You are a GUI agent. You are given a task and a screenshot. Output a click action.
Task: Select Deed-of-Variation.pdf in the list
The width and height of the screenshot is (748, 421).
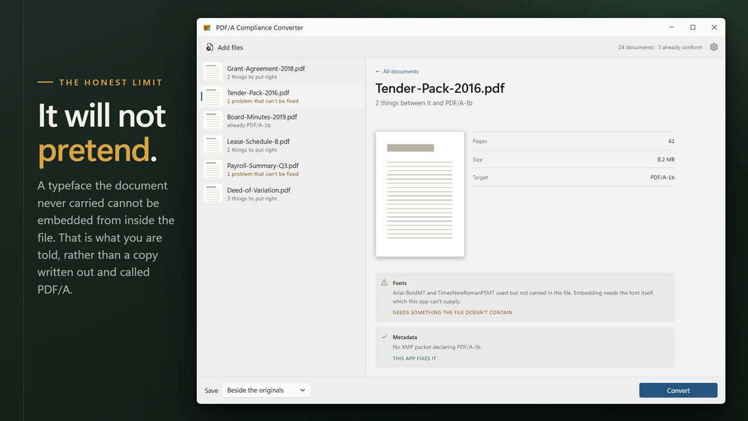point(282,194)
